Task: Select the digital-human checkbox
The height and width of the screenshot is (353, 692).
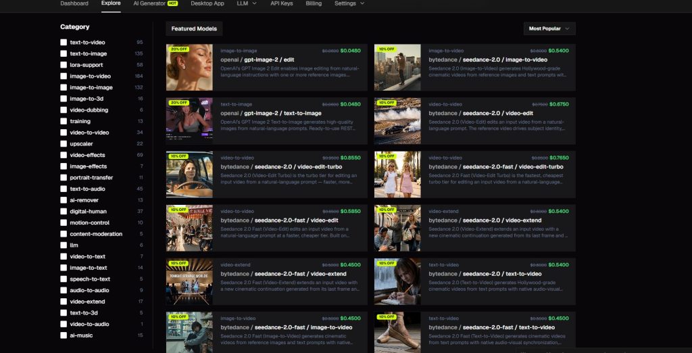Action: pos(64,211)
